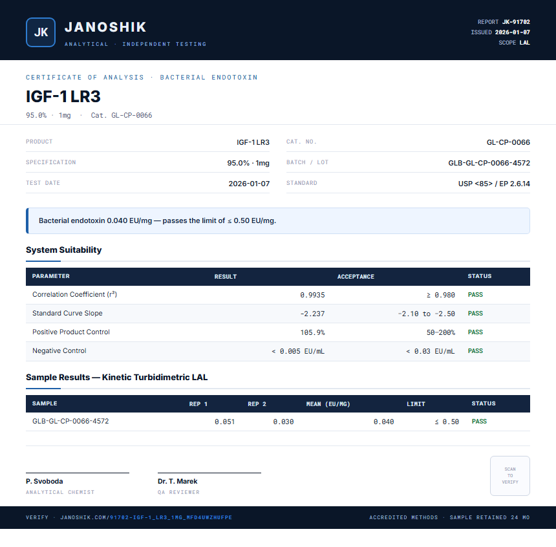Select the acceptance range -2.10 to -2.50

427,314
